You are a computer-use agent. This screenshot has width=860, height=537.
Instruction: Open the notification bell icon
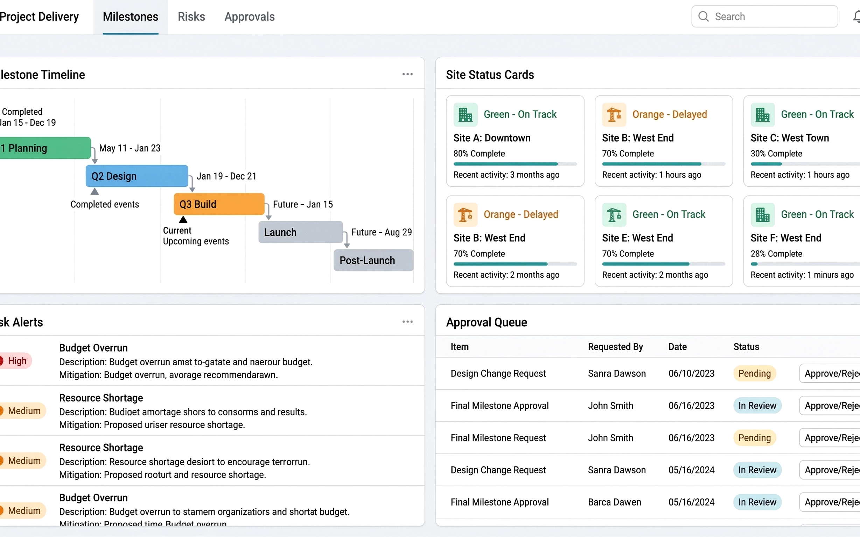857,16
